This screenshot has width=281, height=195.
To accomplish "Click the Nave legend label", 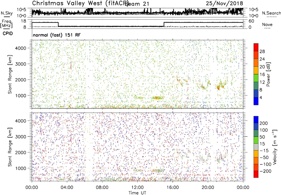I will click(267, 25).
